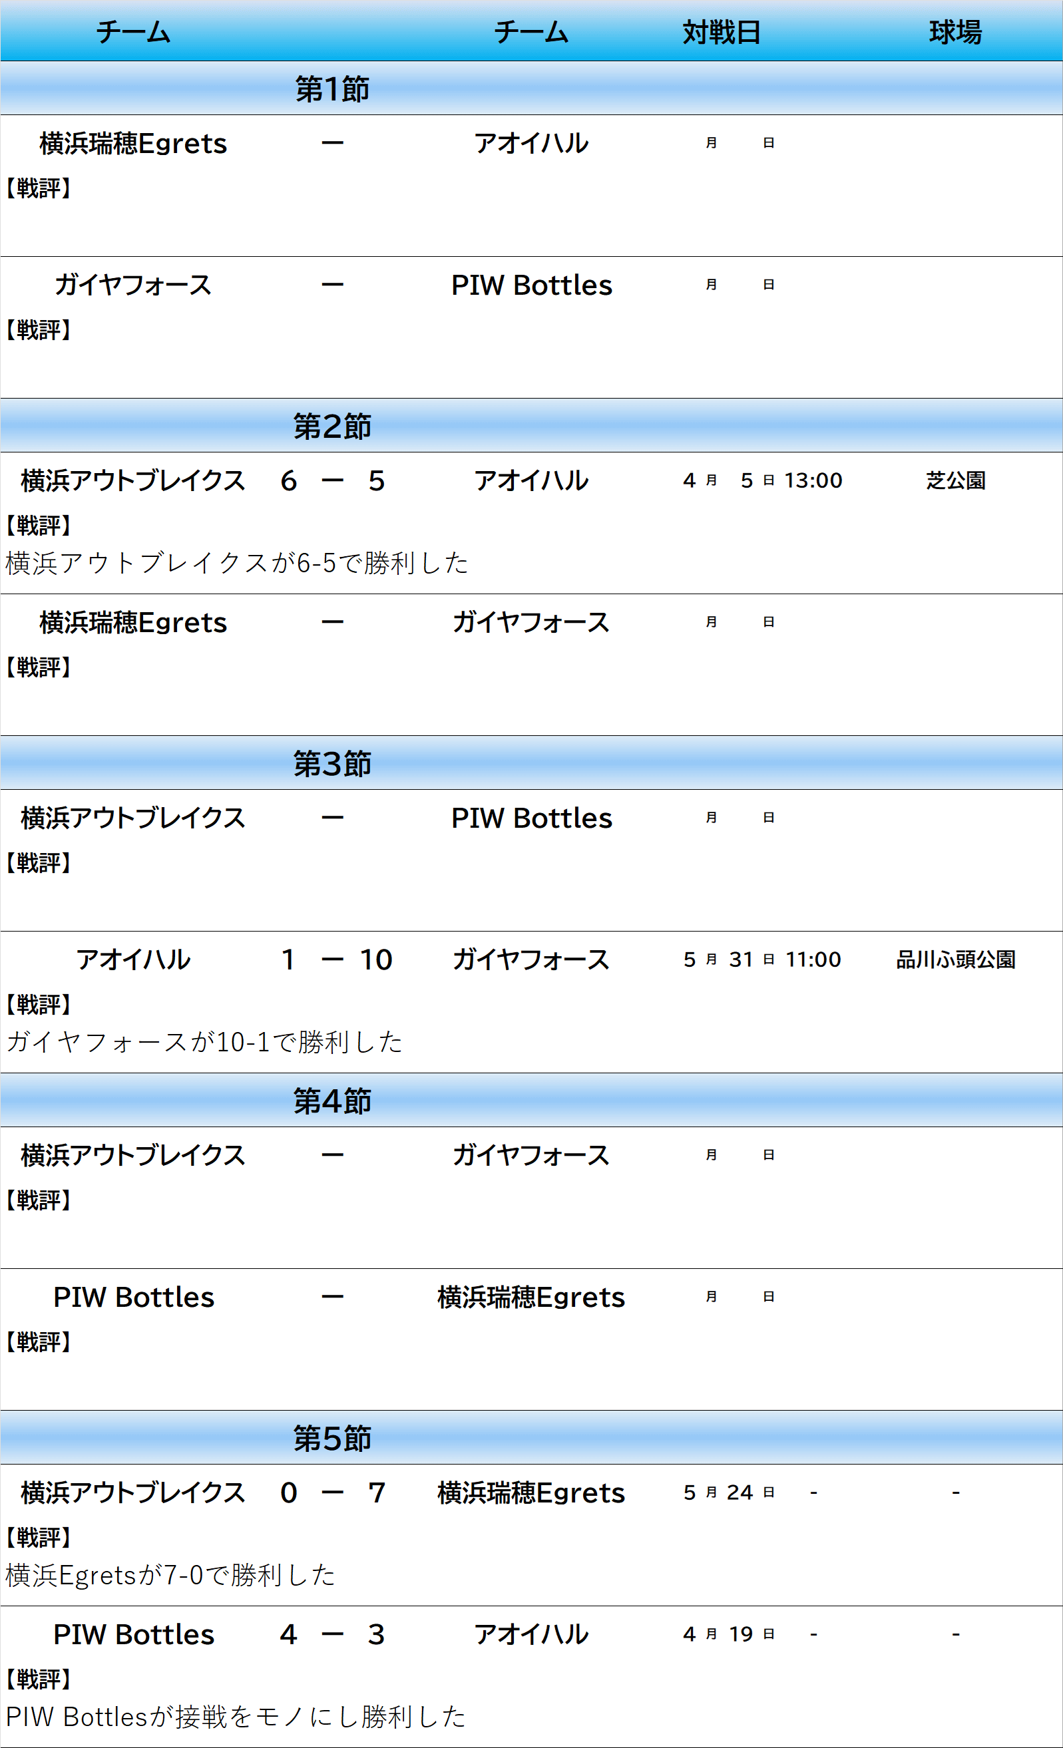This screenshot has width=1063, height=1748.
Task: Click the 13:00 game time cell
Action: [x=813, y=480]
